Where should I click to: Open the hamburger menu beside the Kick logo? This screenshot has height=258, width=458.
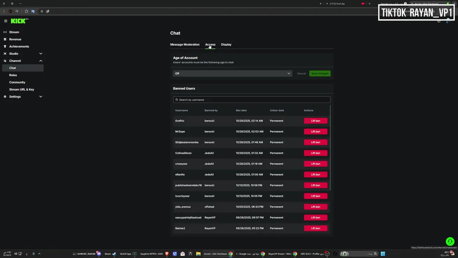[5, 21]
